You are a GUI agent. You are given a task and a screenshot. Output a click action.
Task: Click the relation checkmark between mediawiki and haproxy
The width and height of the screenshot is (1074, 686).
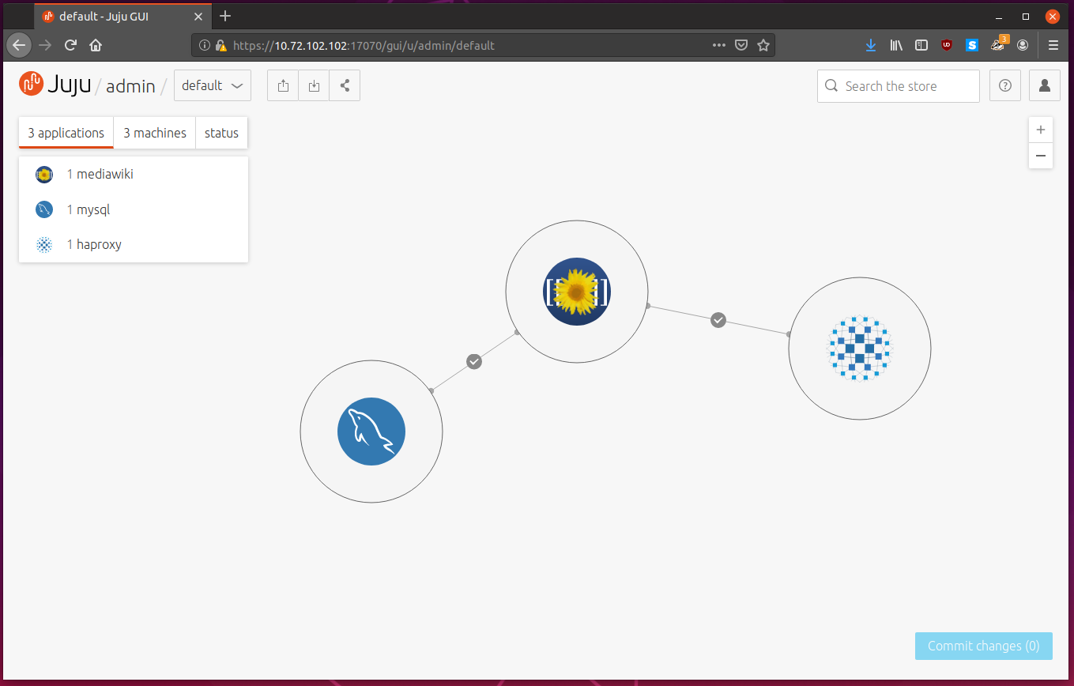(718, 319)
